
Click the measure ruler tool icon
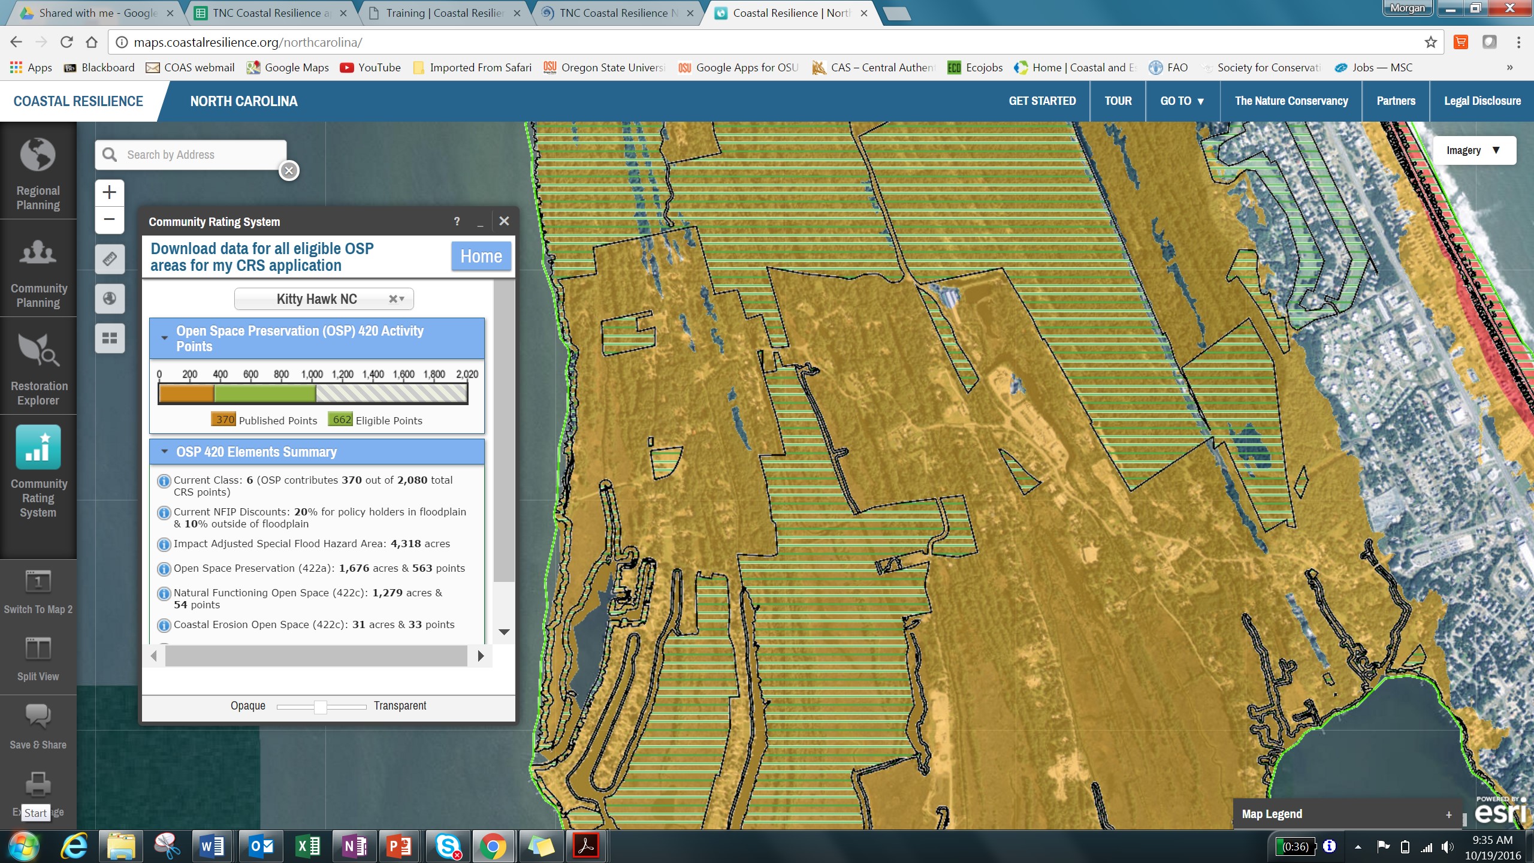coord(110,259)
